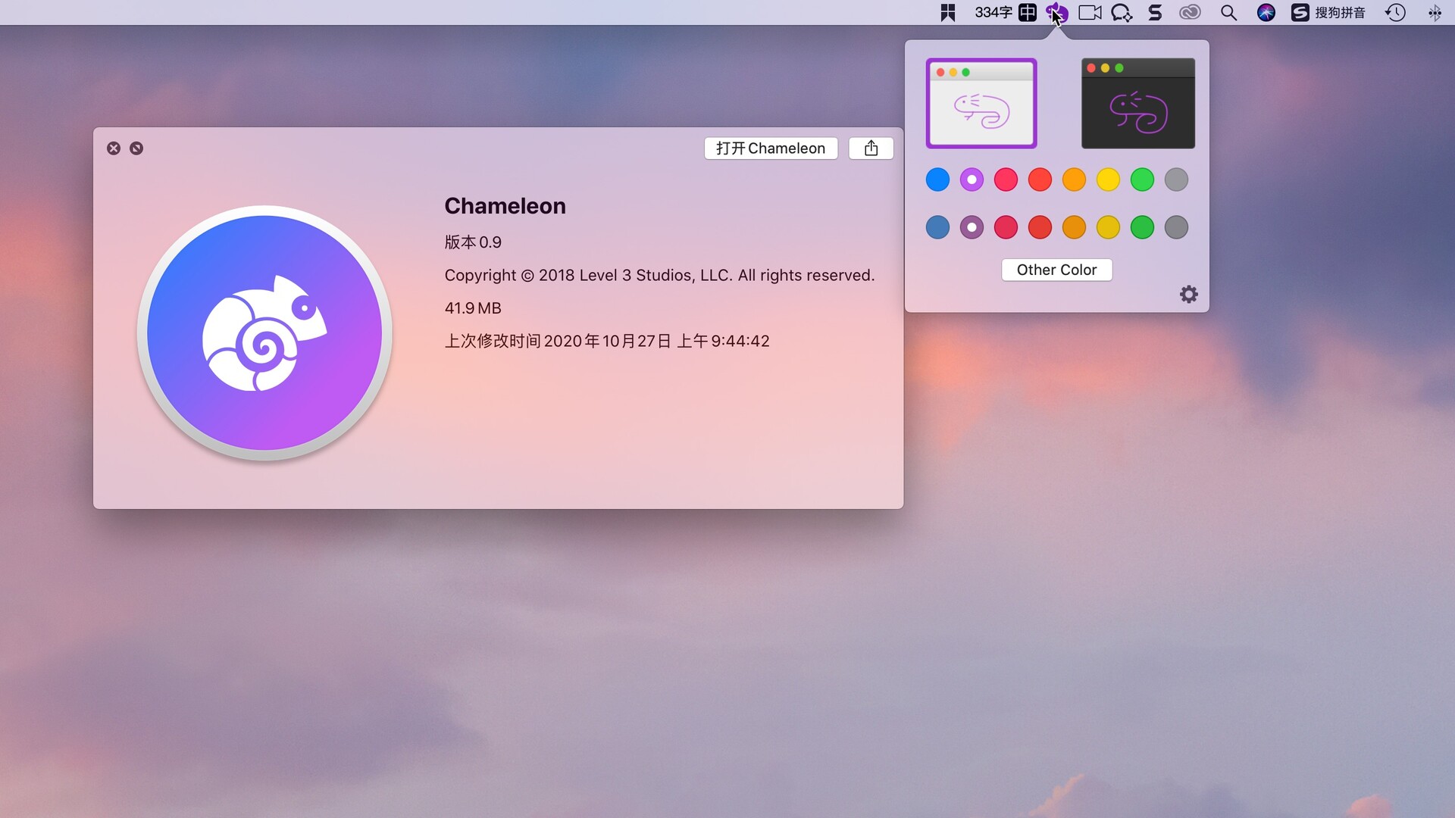The height and width of the screenshot is (818, 1455).
Task: Choose the green accent color, top row
Action: point(1142,180)
